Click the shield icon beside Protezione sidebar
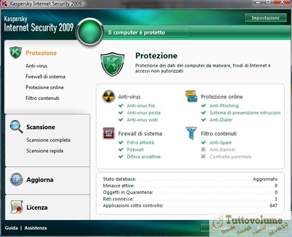This screenshot has height=237, width=292. click(x=16, y=52)
